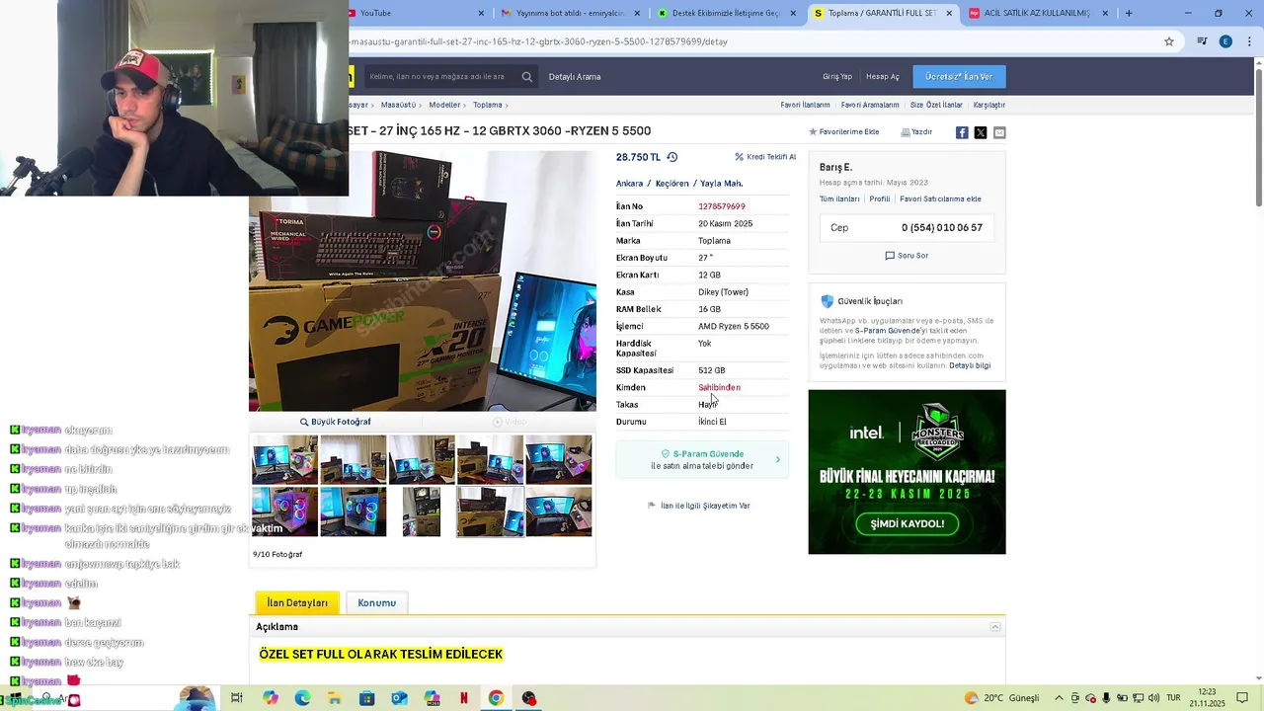1264x711 pixels.
Task: Open Favori Aramalarım link
Action: click(x=870, y=105)
